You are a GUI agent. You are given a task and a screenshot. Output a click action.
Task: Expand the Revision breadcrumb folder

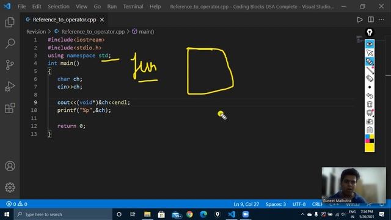(36, 32)
